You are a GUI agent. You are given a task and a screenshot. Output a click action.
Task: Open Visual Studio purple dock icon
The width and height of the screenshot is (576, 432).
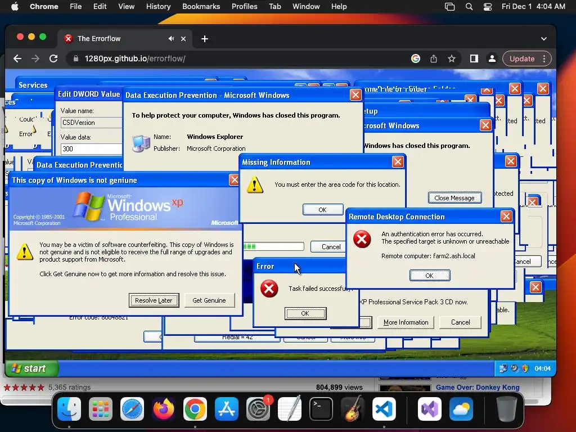point(429,409)
